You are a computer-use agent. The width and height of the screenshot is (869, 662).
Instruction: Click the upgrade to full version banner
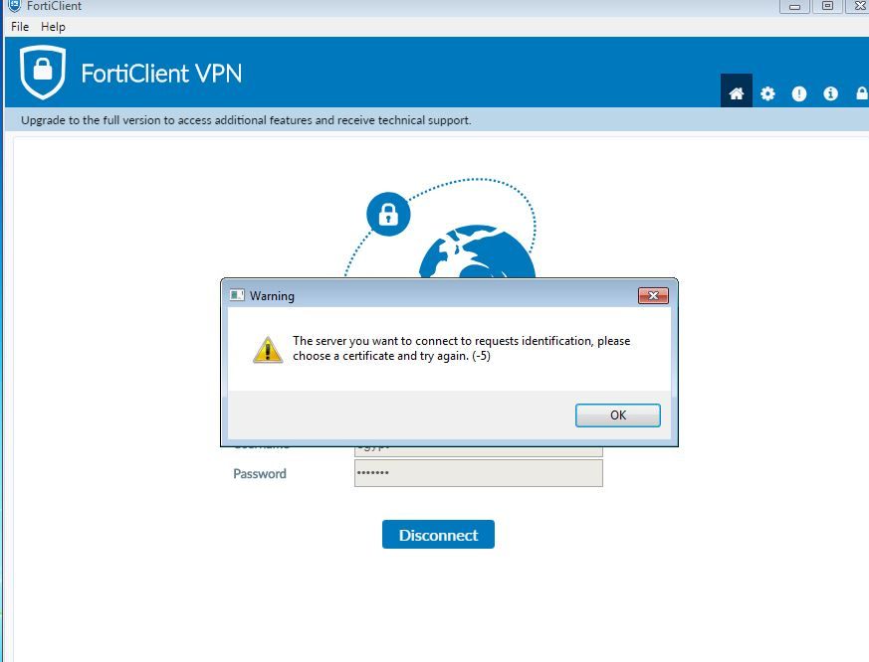pos(246,120)
